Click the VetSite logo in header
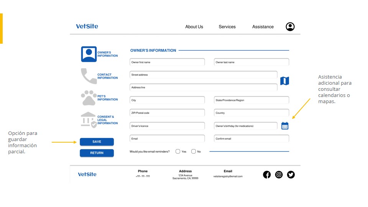Viewport: 368px width, 207px height. point(87,26)
